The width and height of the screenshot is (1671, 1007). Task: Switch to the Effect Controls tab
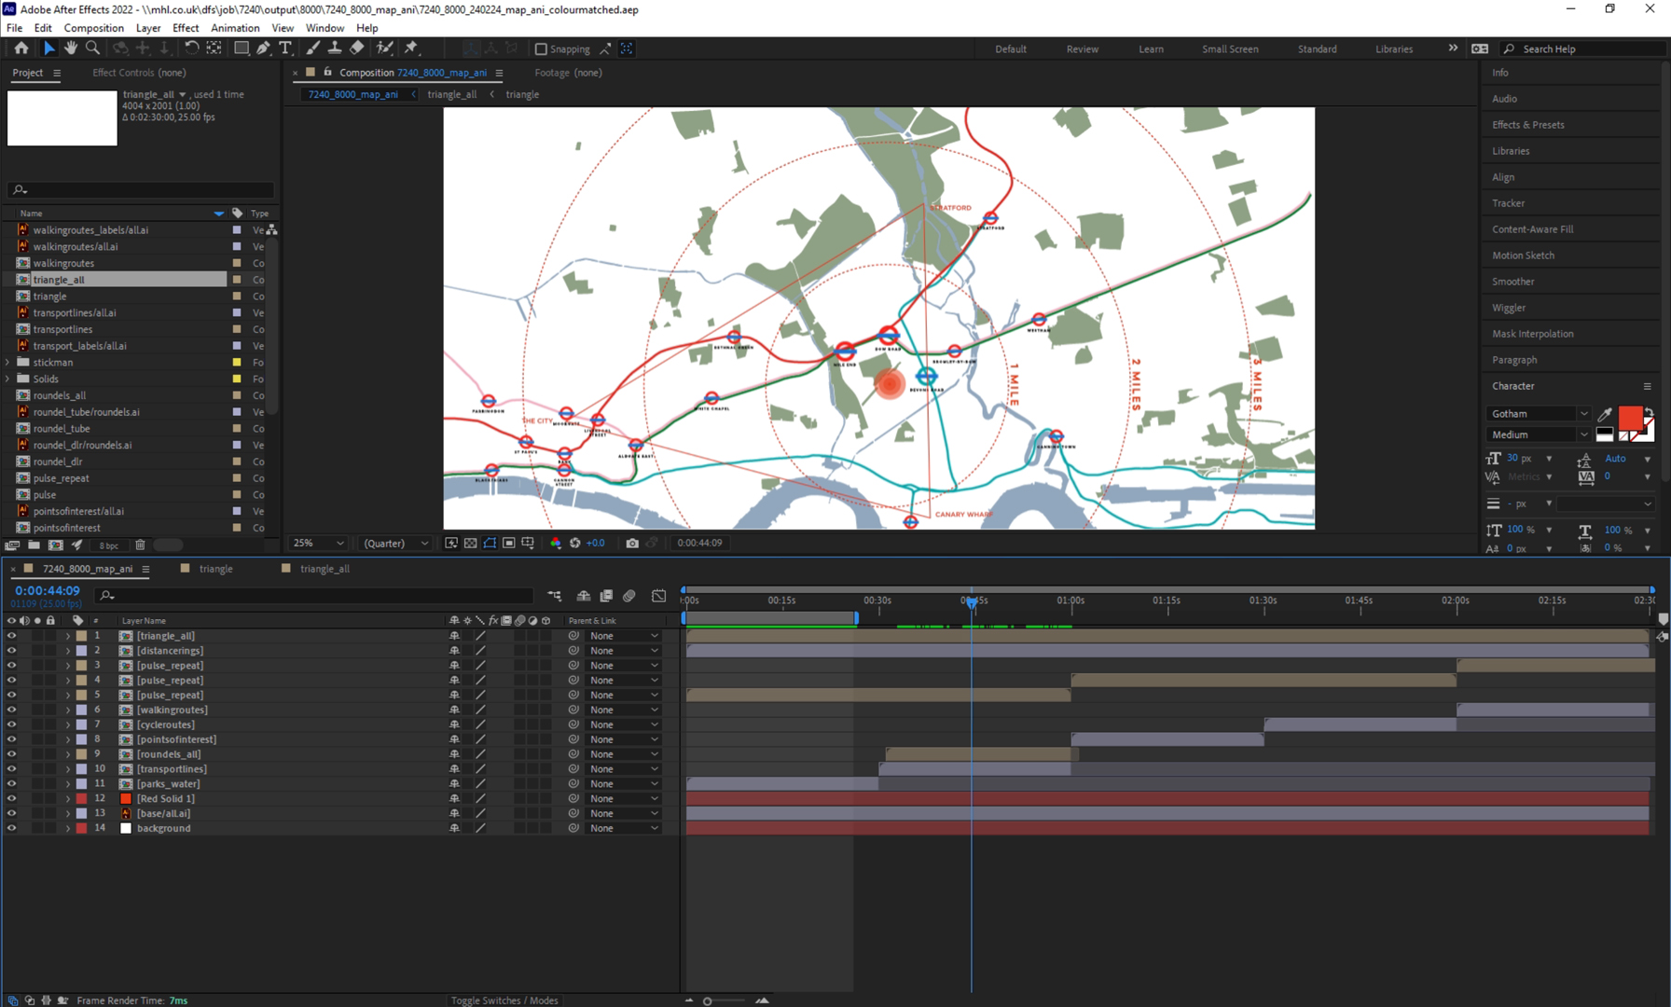(139, 72)
